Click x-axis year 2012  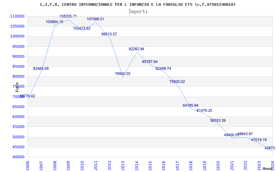tap(109, 166)
